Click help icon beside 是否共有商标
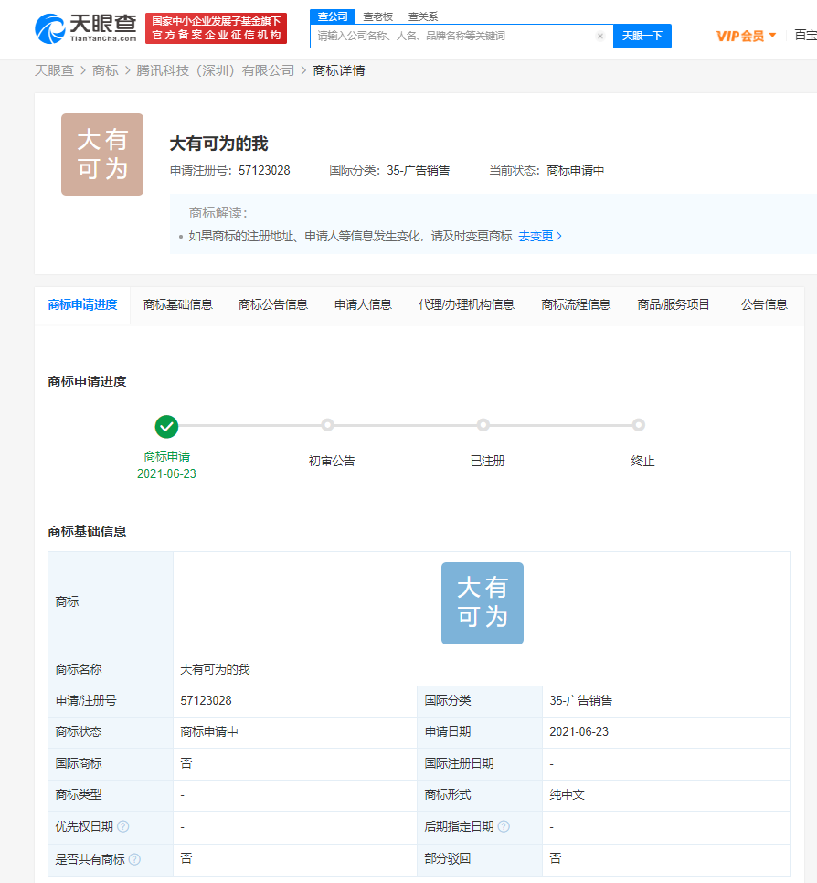 134,858
